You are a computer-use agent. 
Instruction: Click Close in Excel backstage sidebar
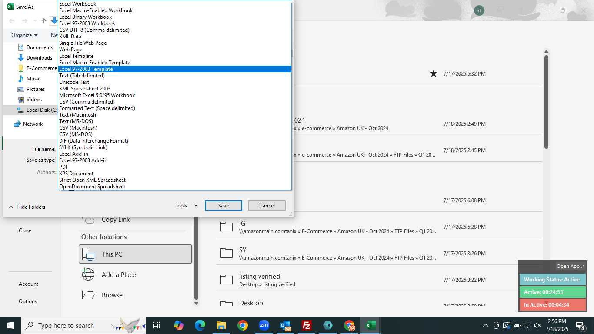(x=25, y=230)
